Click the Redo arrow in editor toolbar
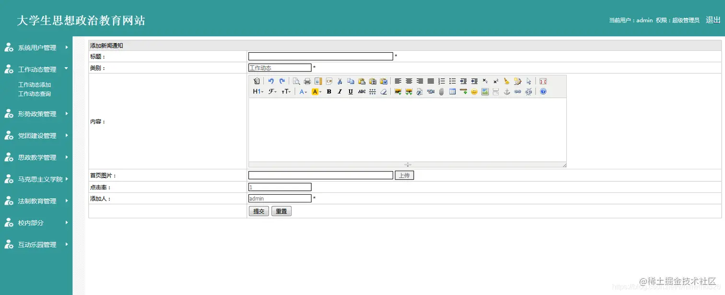Image resolution: width=725 pixels, height=295 pixels. (x=282, y=81)
